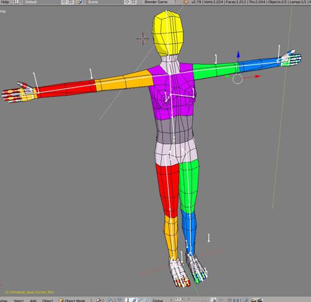Screen dimensions: 311x302
Task: Open the Select menu in viewport header
Action: 19,300
